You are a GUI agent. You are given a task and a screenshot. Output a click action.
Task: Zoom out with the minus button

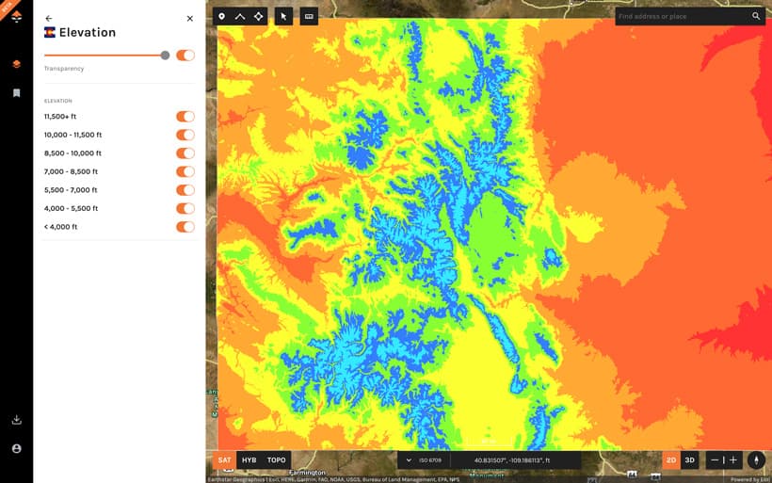coord(715,459)
